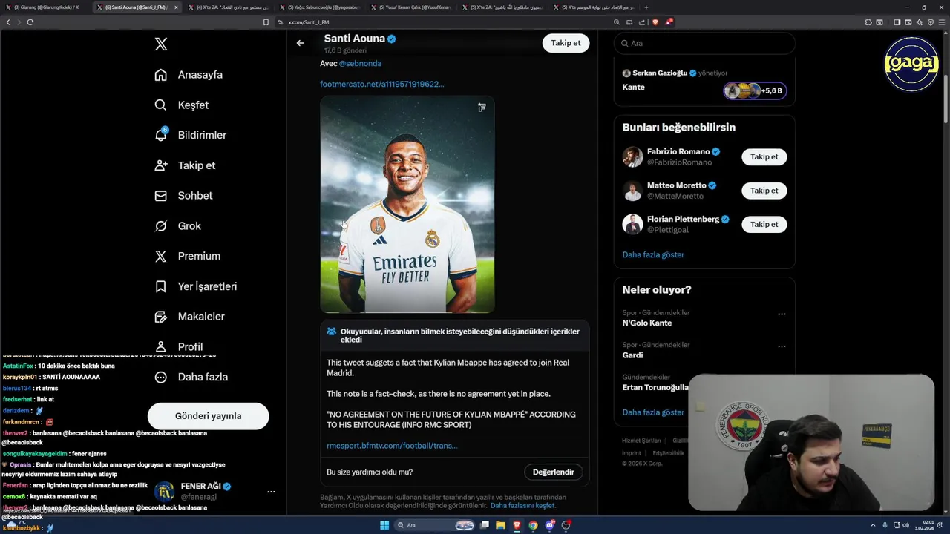This screenshot has height=534, width=950.
Task: Open the browser hamburger menu
Action: pos(943,22)
